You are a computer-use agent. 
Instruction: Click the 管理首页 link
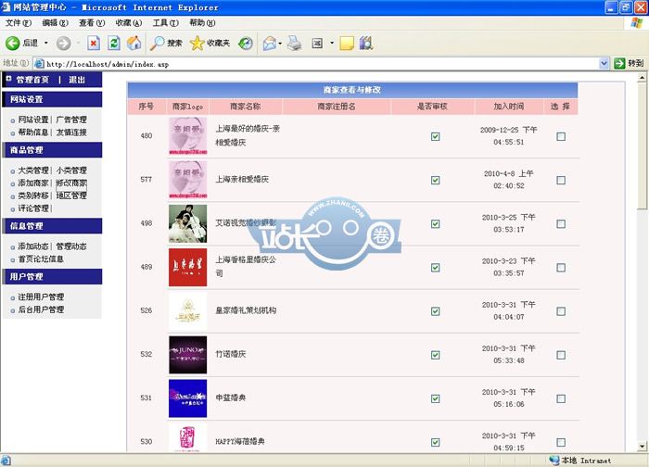tap(32, 80)
